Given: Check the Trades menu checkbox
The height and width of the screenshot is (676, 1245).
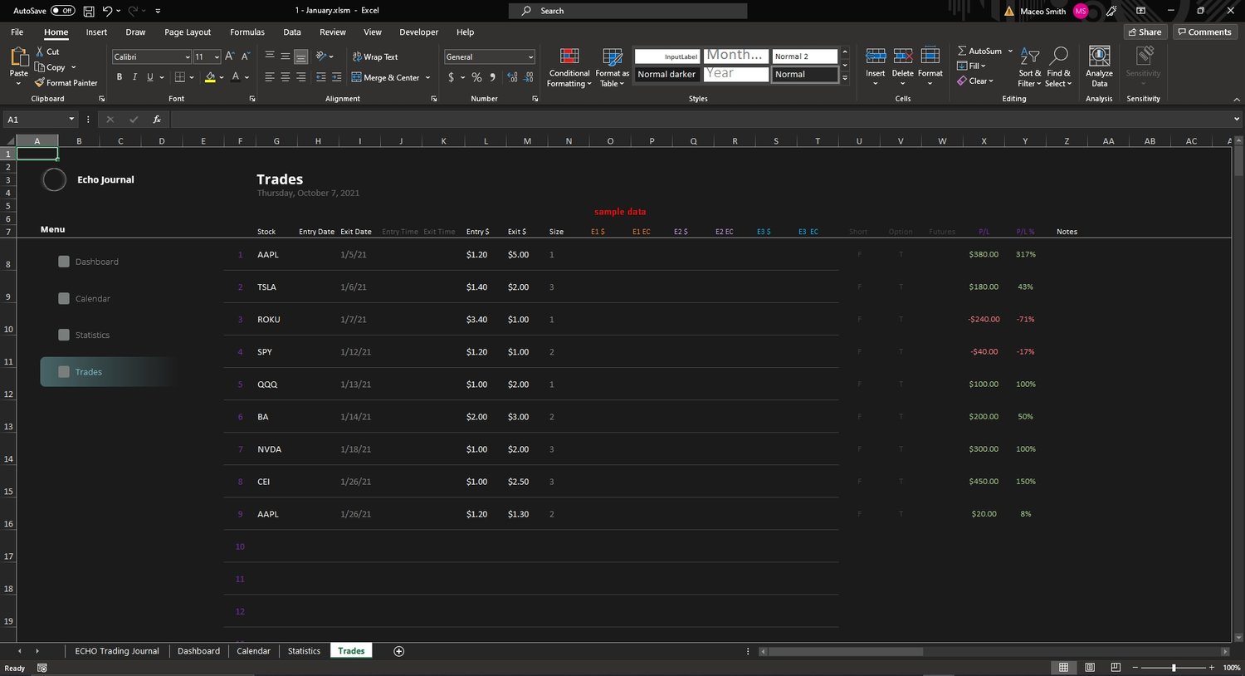Looking at the screenshot, I should pyautogui.click(x=64, y=372).
